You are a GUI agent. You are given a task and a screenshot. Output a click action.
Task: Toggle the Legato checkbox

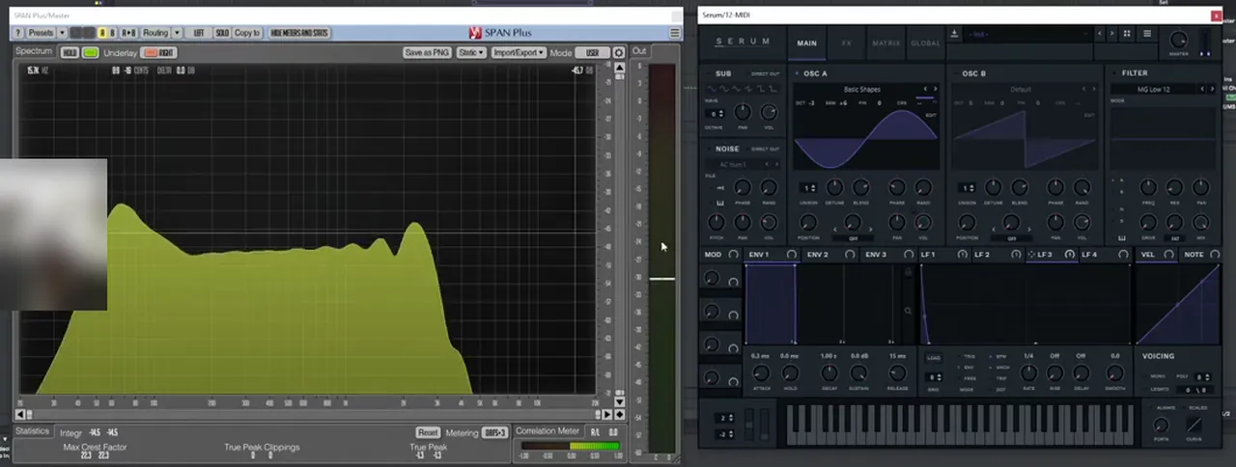pos(1146,389)
